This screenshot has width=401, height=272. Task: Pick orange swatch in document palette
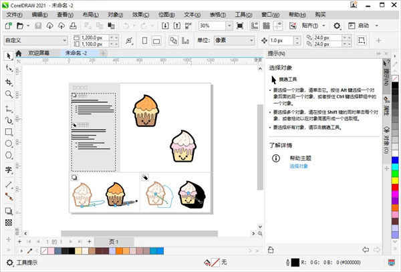119,251
